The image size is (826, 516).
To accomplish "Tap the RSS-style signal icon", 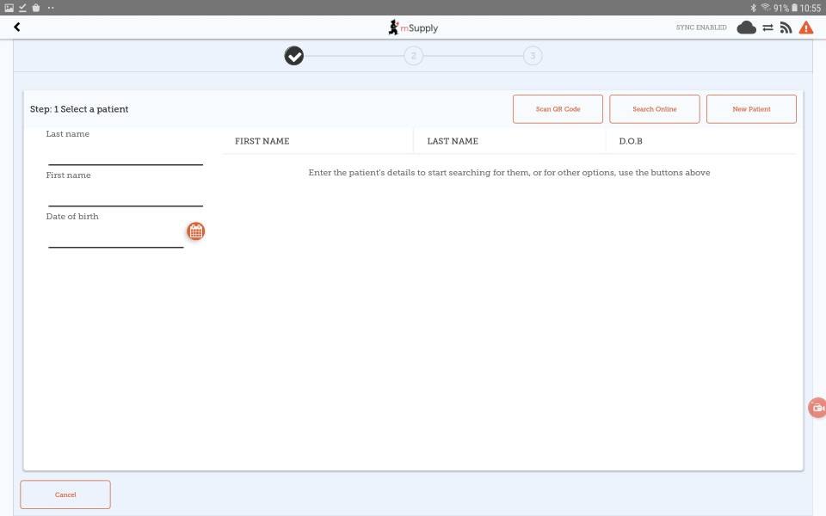I will (786, 28).
